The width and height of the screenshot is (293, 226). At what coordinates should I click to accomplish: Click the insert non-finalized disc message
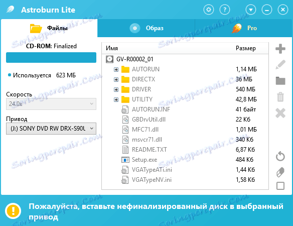point(156,211)
